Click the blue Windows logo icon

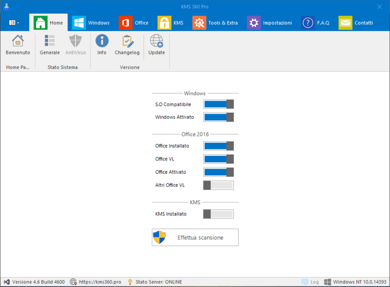[x=79, y=23]
